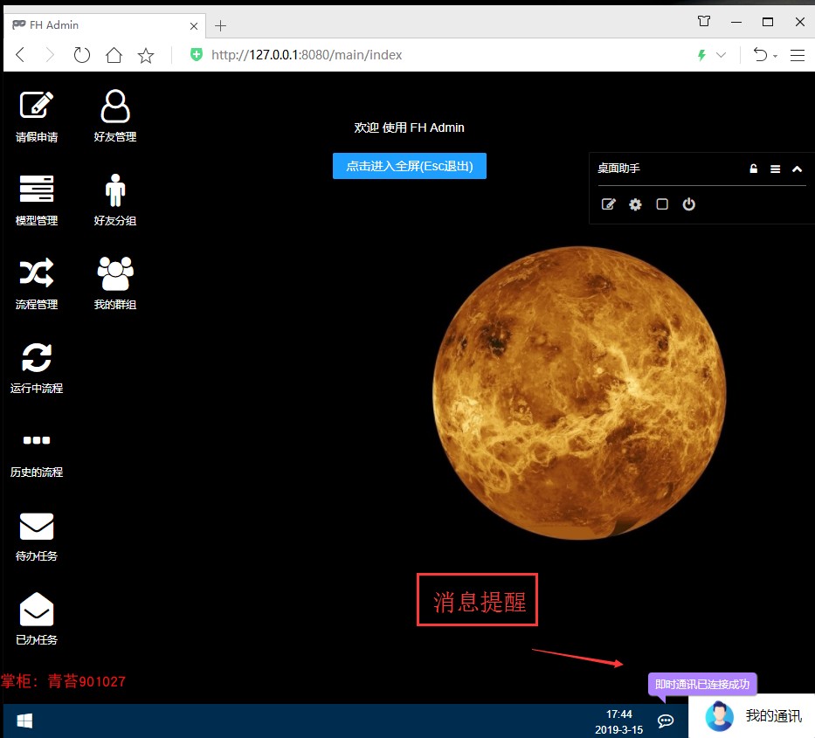
Task: Open 好友分组 friend groups
Action: coord(115,200)
